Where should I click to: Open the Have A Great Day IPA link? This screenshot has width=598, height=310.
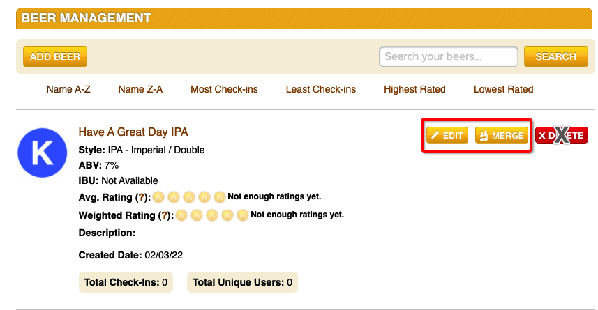point(133,132)
